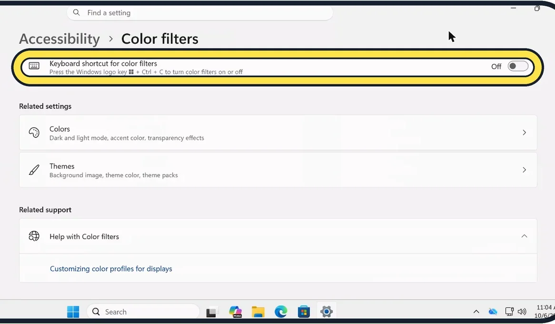Click the Colors palette icon

34,133
